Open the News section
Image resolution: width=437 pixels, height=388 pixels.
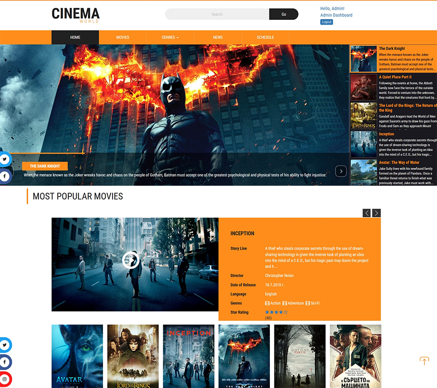tap(218, 37)
